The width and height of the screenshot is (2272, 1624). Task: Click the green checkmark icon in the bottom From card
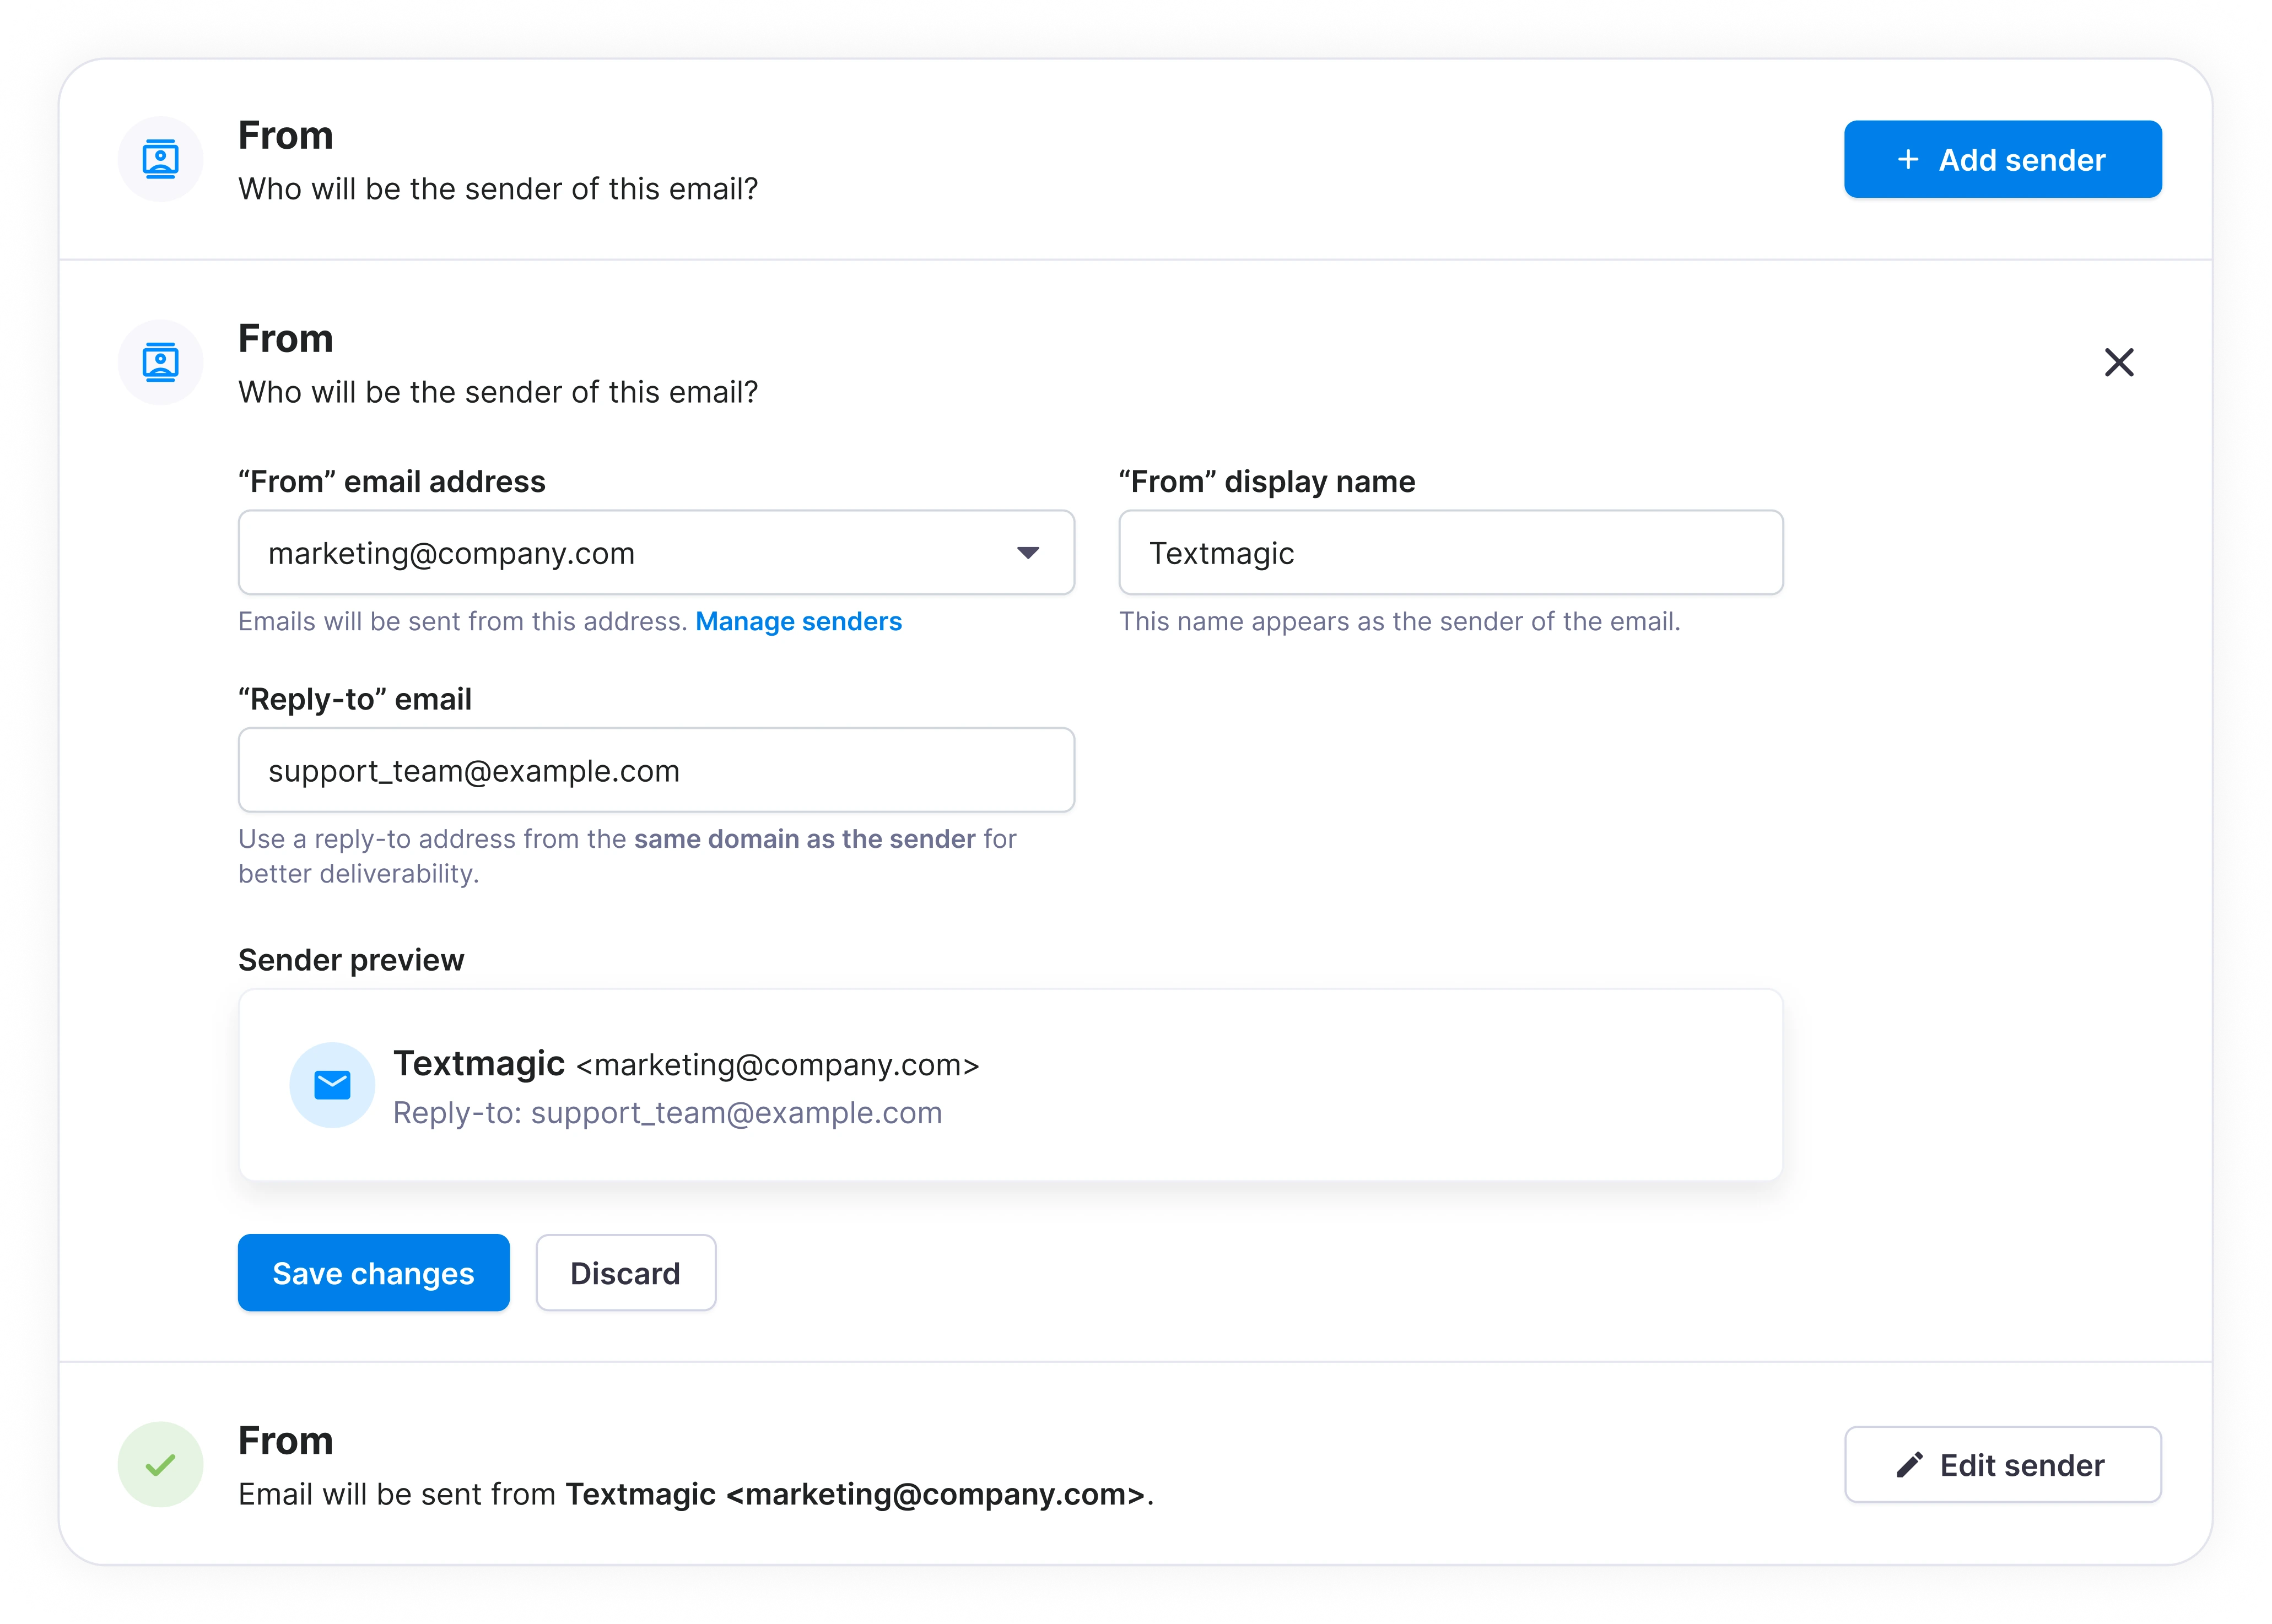click(160, 1465)
